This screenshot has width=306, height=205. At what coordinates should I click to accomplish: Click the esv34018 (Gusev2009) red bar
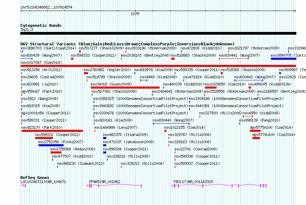[125, 88]
